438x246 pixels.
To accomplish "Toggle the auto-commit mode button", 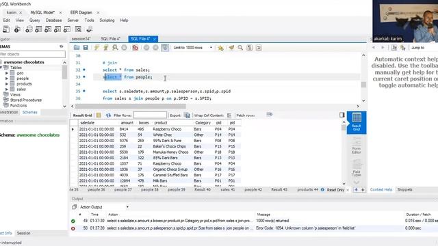I will (165, 48).
